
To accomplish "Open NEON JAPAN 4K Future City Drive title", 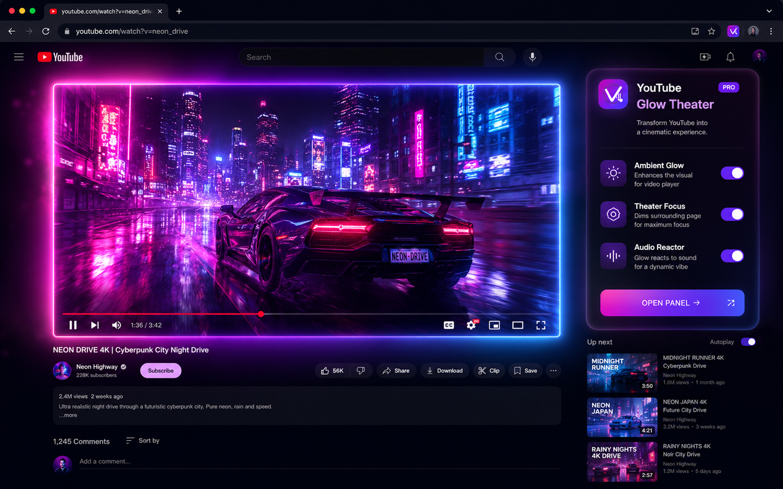I will tap(685, 406).
